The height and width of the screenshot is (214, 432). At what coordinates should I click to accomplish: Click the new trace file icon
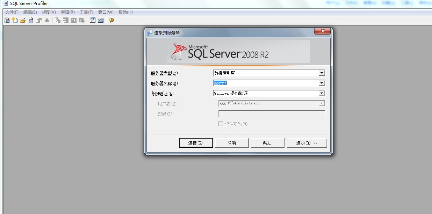coord(14,20)
